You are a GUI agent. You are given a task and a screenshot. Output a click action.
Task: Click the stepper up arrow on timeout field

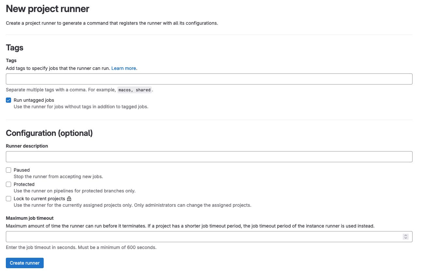click(406, 235)
